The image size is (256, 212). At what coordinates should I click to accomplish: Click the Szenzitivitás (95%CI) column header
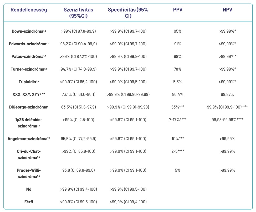click(78, 13)
